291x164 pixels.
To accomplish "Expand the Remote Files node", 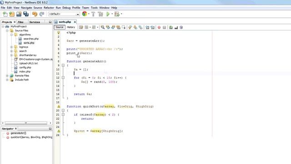I will point(7,76).
